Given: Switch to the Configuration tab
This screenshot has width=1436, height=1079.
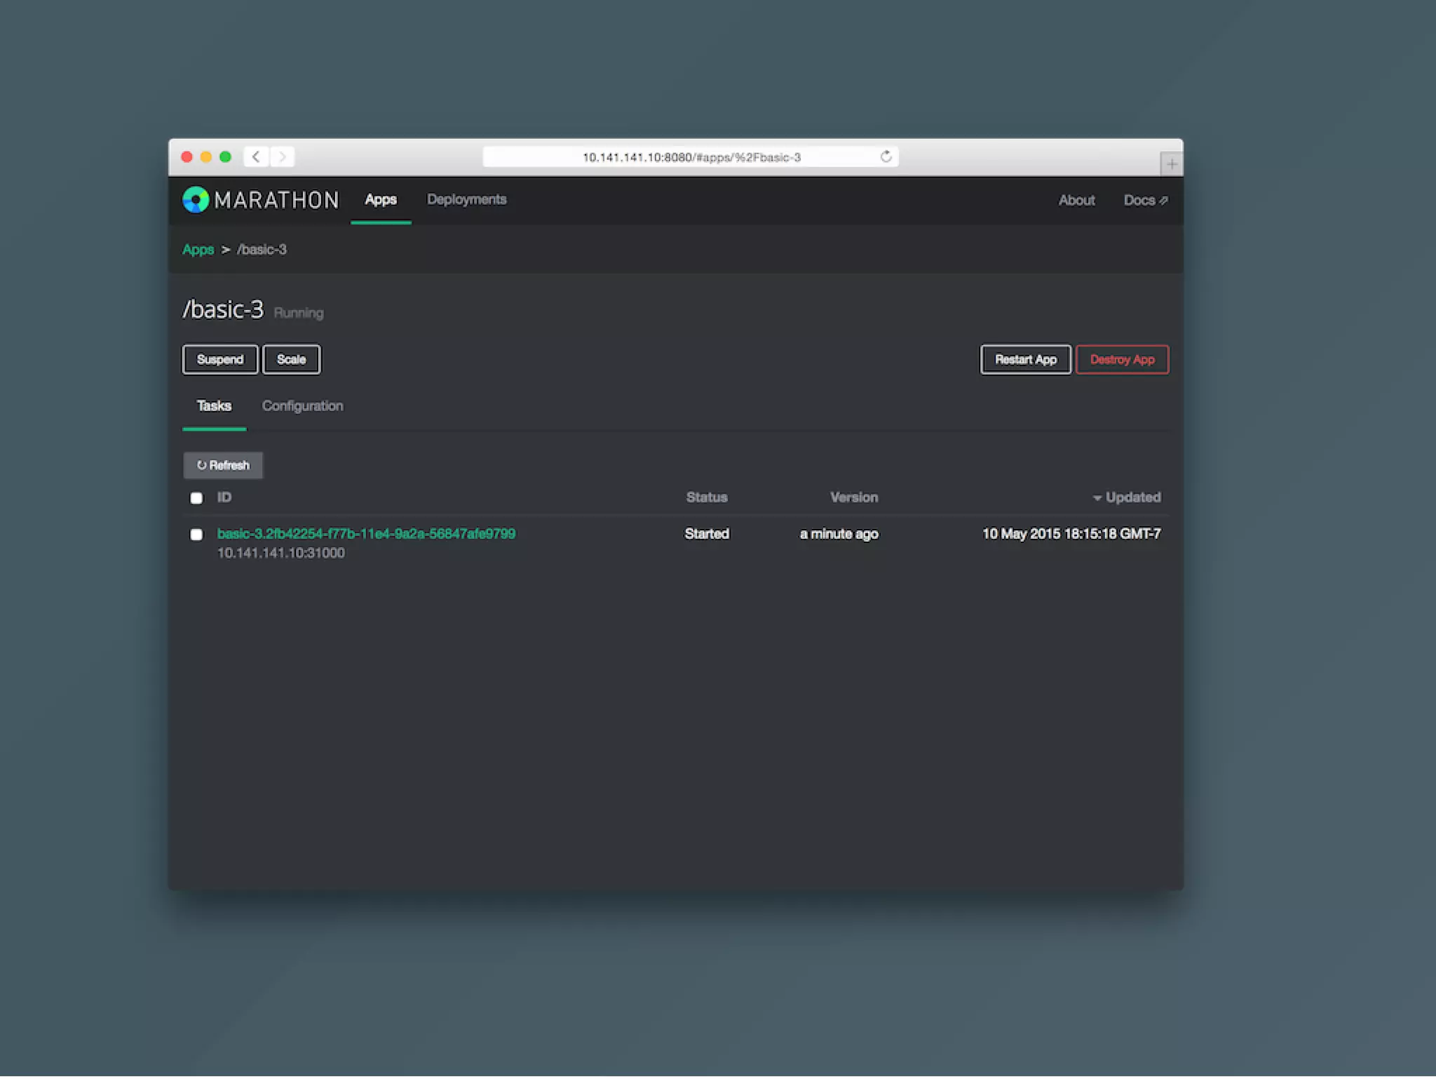Looking at the screenshot, I should 302,406.
